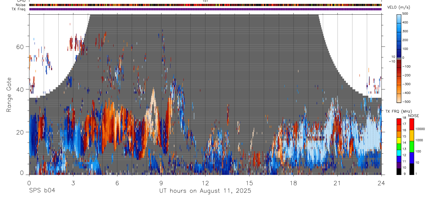Viewport: 429px width, 198px height.
Task: Click the 'SPS b04' radar label
Action: [x=42, y=191]
